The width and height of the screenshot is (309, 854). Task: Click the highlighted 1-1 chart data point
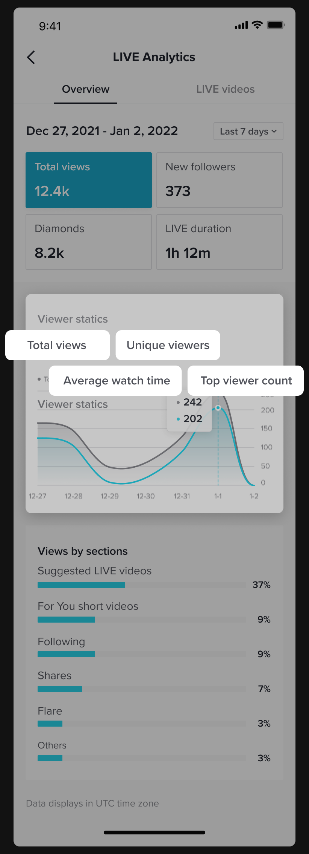click(218, 408)
